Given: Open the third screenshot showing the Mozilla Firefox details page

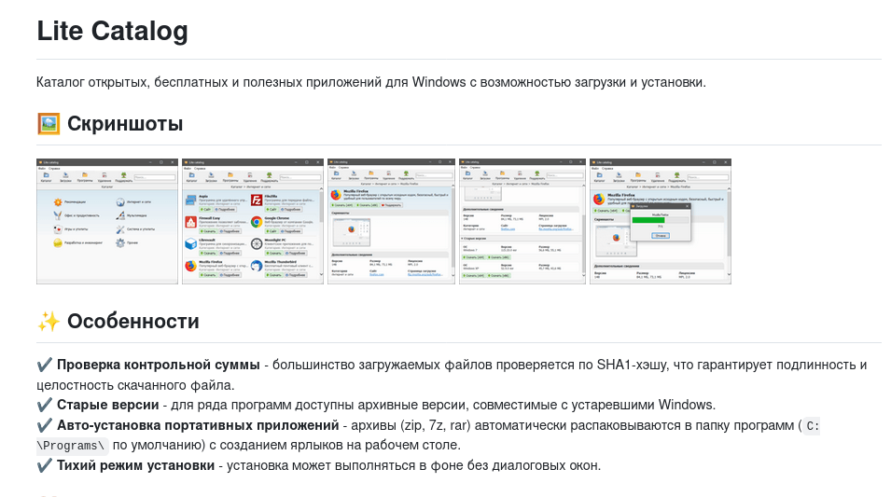Looking at the screenshot, I should (392, 221).
